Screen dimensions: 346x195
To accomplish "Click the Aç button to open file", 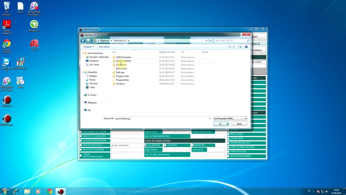I will pyautogui.click(x=220, y=124).
